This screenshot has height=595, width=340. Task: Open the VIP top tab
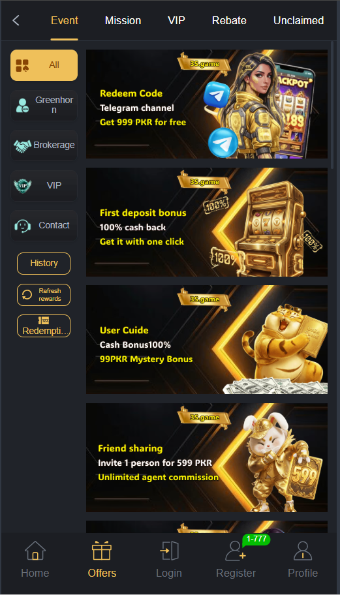[x=176, y=20]
